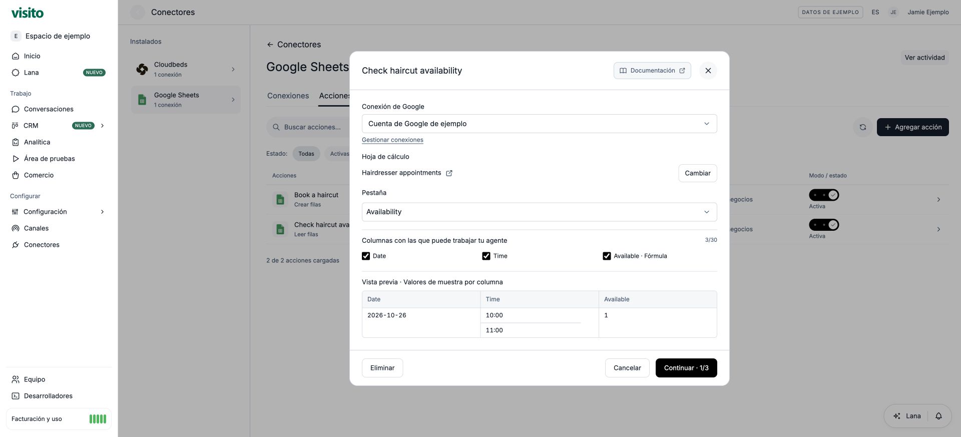Click the Comercio shopping bag icon
This screenshot has height=437, width=961.
[16, 175]
